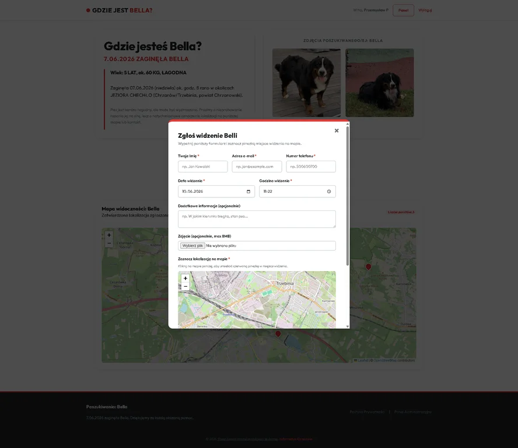Viewport: 518px width, 448px height.
Task: Click the Zaznacz lokalizację na mapie label
Action: click(x=202, y=259)
